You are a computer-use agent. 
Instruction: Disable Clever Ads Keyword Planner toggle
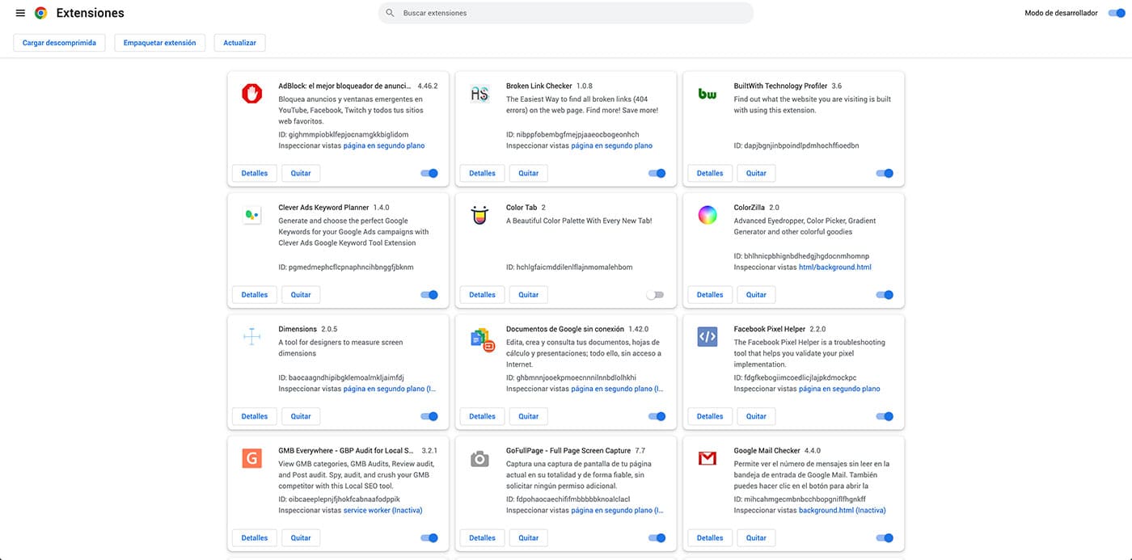point(429,295)
